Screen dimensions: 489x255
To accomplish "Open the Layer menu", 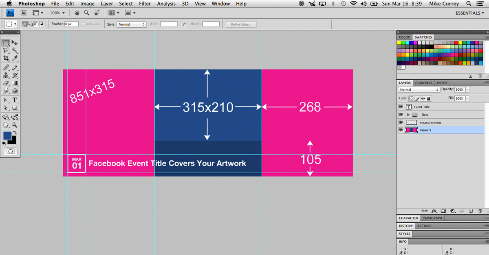I will tap(107, 4).
